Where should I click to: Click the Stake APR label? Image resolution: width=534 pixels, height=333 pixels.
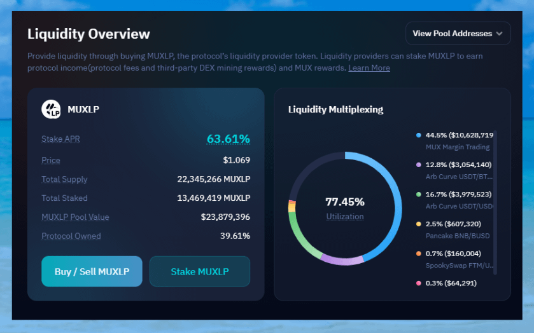(60, 139)
